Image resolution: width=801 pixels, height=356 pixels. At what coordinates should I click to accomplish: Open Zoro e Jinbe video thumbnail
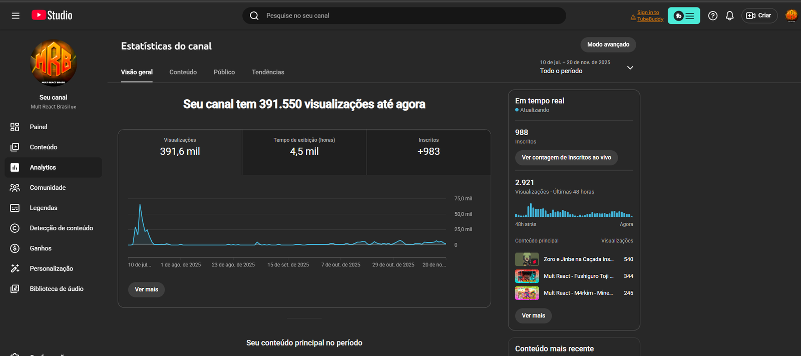(527, 259)
